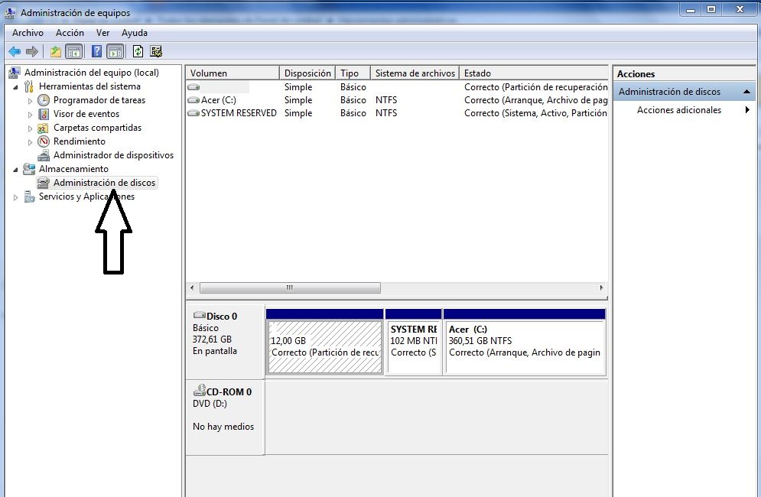Click the Servicios y Aplicaciones icon
The image size is (761, 497).
click(29, 197)
